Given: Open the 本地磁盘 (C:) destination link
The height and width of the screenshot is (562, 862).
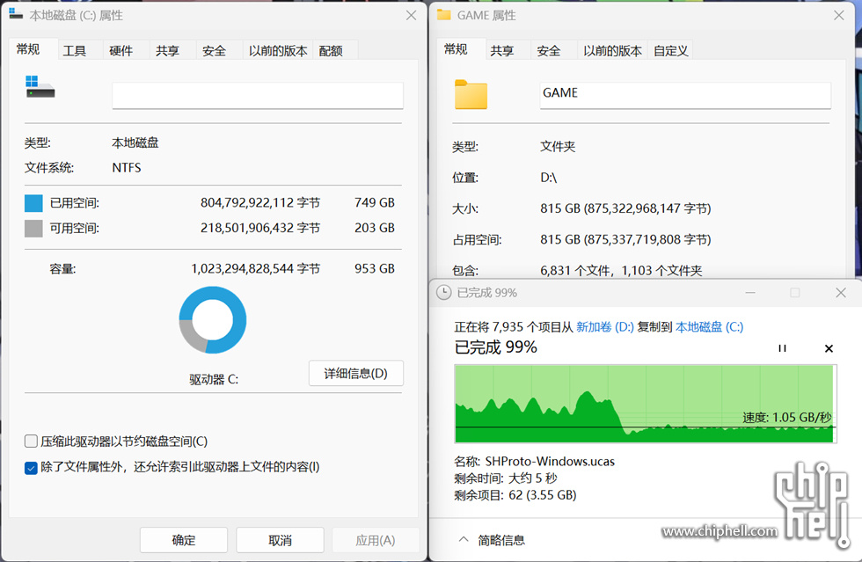Looking at the screenshot, I should tap(709, 327).
